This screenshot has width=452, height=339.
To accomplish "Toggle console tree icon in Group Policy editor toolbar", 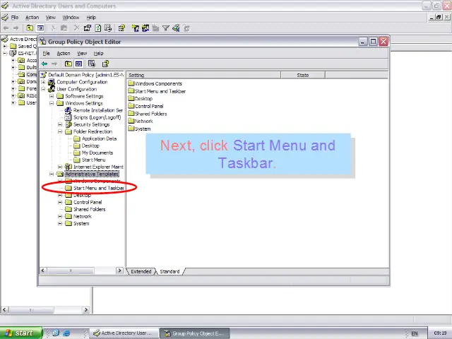I will (78, 64).
